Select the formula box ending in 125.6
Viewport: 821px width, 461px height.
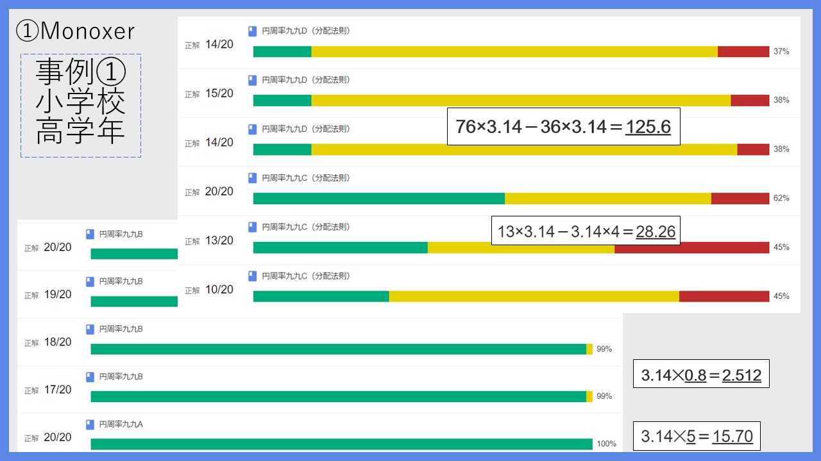pos(563,127)
